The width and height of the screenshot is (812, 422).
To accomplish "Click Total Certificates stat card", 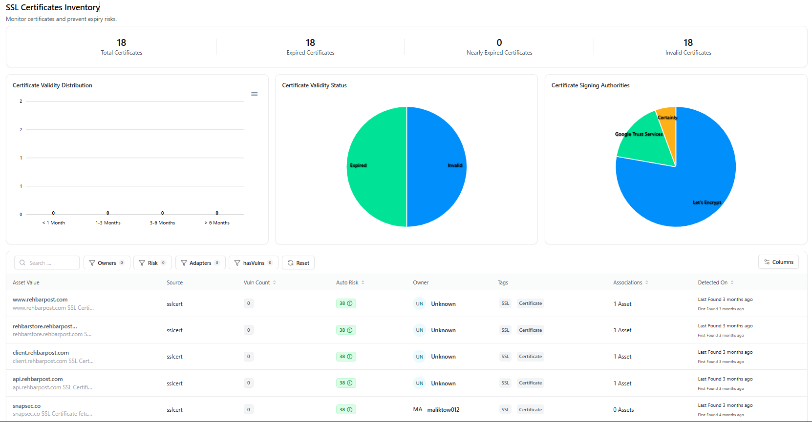I will pos(122,47).
